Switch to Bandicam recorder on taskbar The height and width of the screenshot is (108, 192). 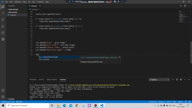[95, 105]
